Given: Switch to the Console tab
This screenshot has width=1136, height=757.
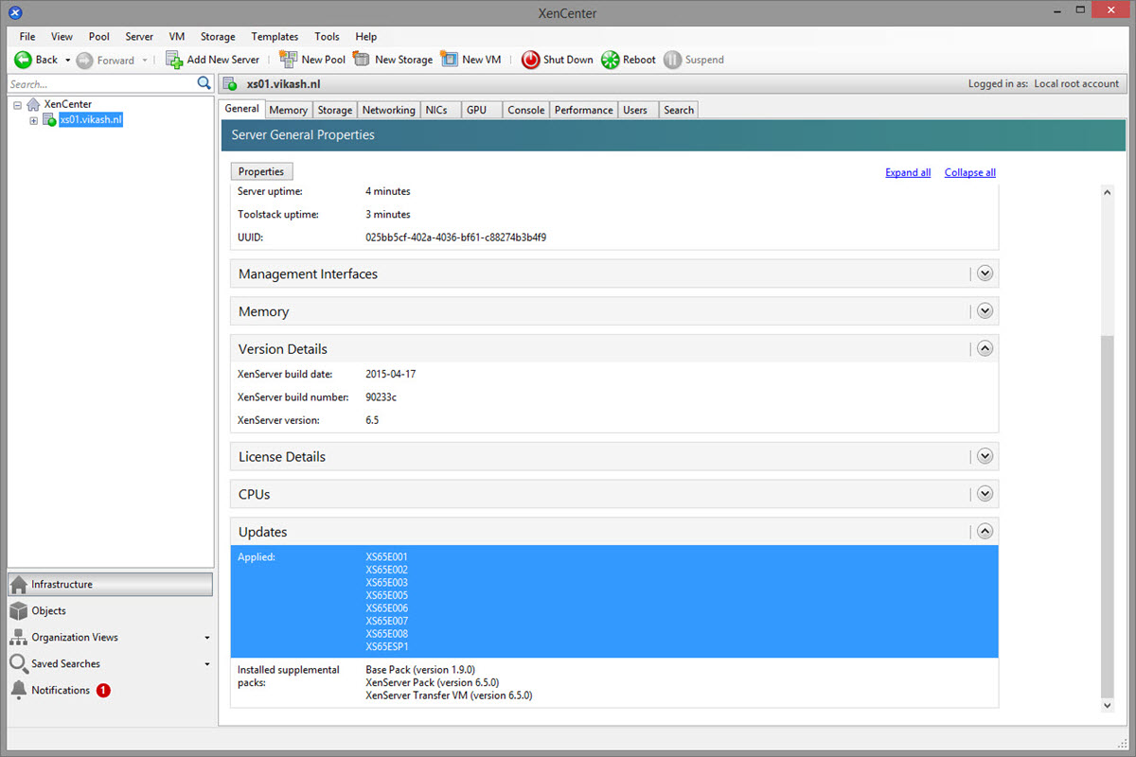Looking at the screenshot, I should pos(526,110).
